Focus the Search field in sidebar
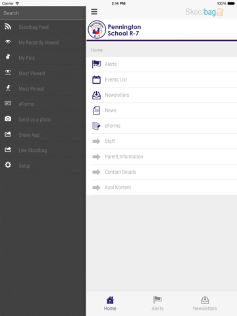The width and height of the screenshot is (237, 316). 43,13
